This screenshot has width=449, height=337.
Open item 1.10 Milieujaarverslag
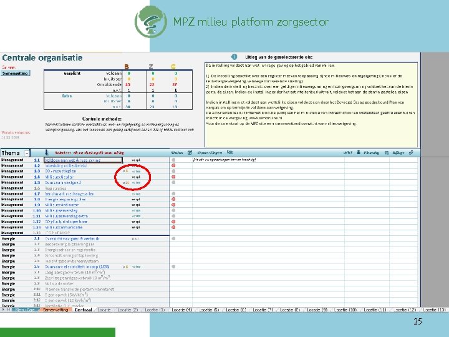[x=61, y=210]
